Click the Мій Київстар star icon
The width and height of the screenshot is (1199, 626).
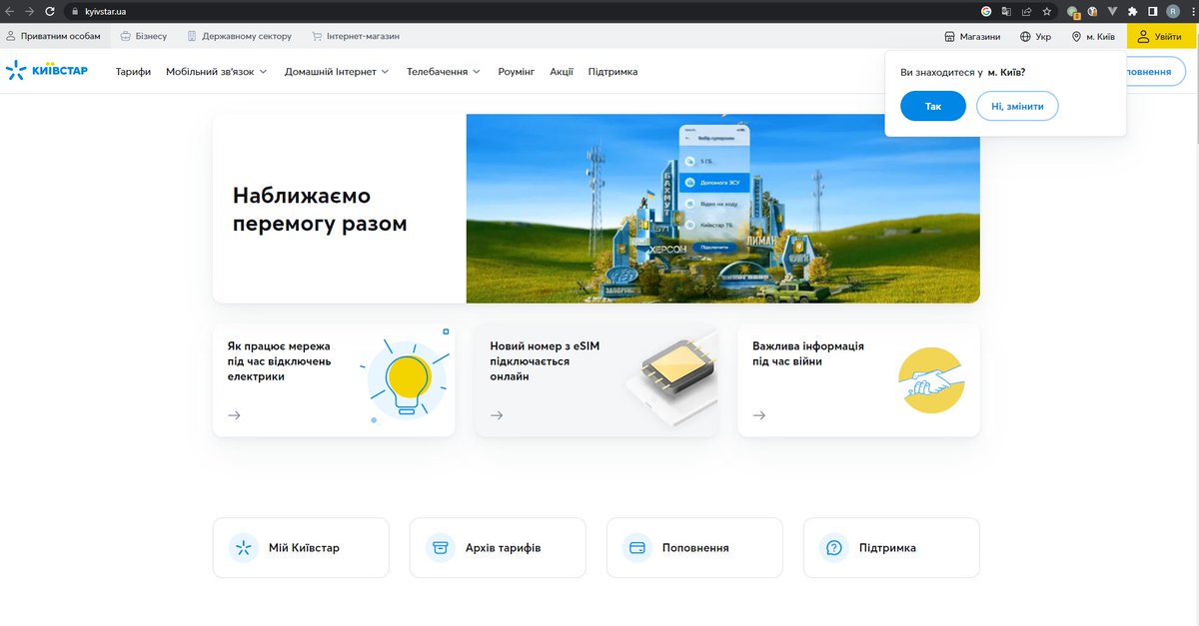point(244,547)
